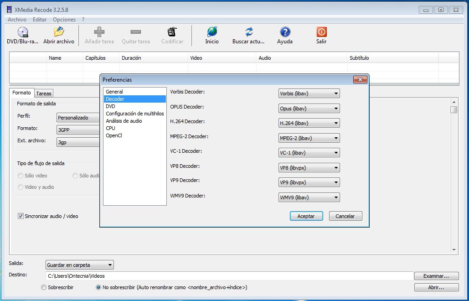Select General in preferences list
This screenshot has height=301, width=469.
click(x=134, y=92)
